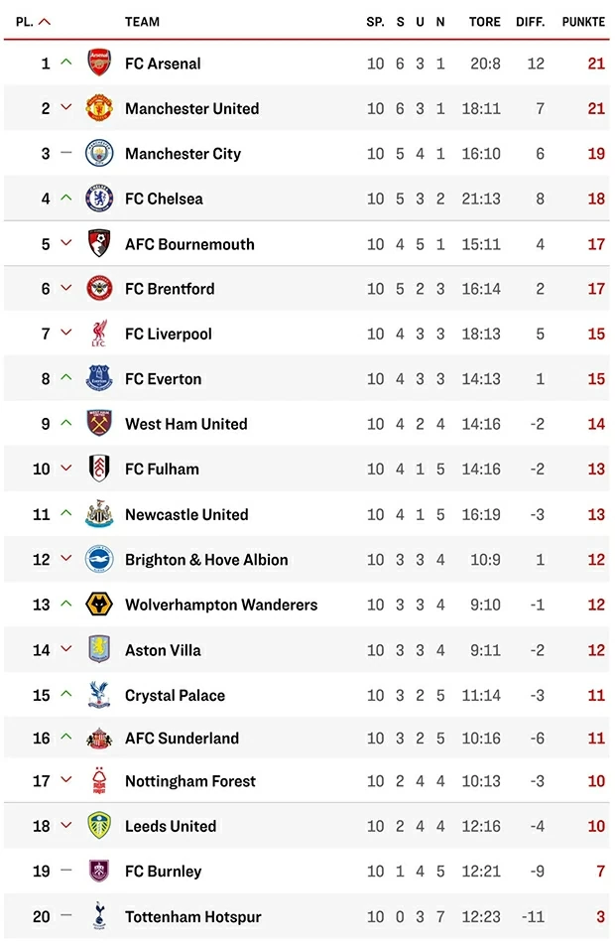Sort table by the PL. column arrow
615x945 pixels.
(x=44, y=22)
